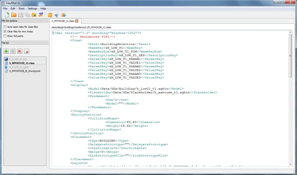Click the large red X remove button
The image size is (297, 175).
[20, 51]
